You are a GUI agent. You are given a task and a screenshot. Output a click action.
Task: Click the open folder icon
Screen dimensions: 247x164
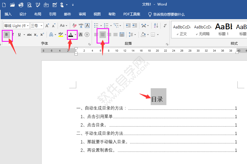[x=12, y=5]
